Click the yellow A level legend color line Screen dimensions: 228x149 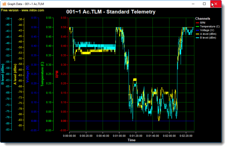coord(197,34)
